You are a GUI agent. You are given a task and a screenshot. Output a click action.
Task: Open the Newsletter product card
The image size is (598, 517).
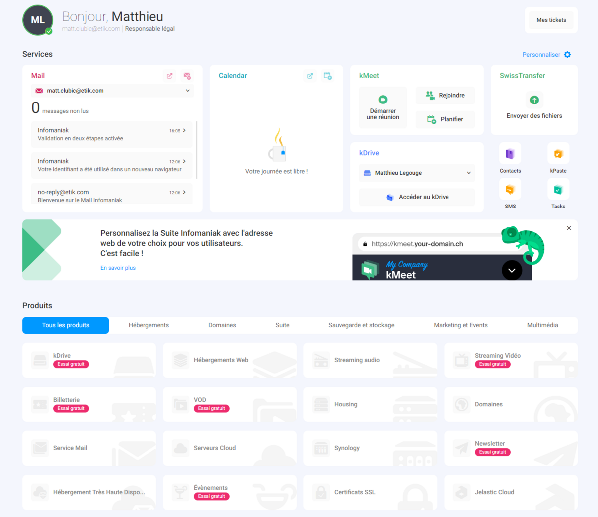coord(511,448)
